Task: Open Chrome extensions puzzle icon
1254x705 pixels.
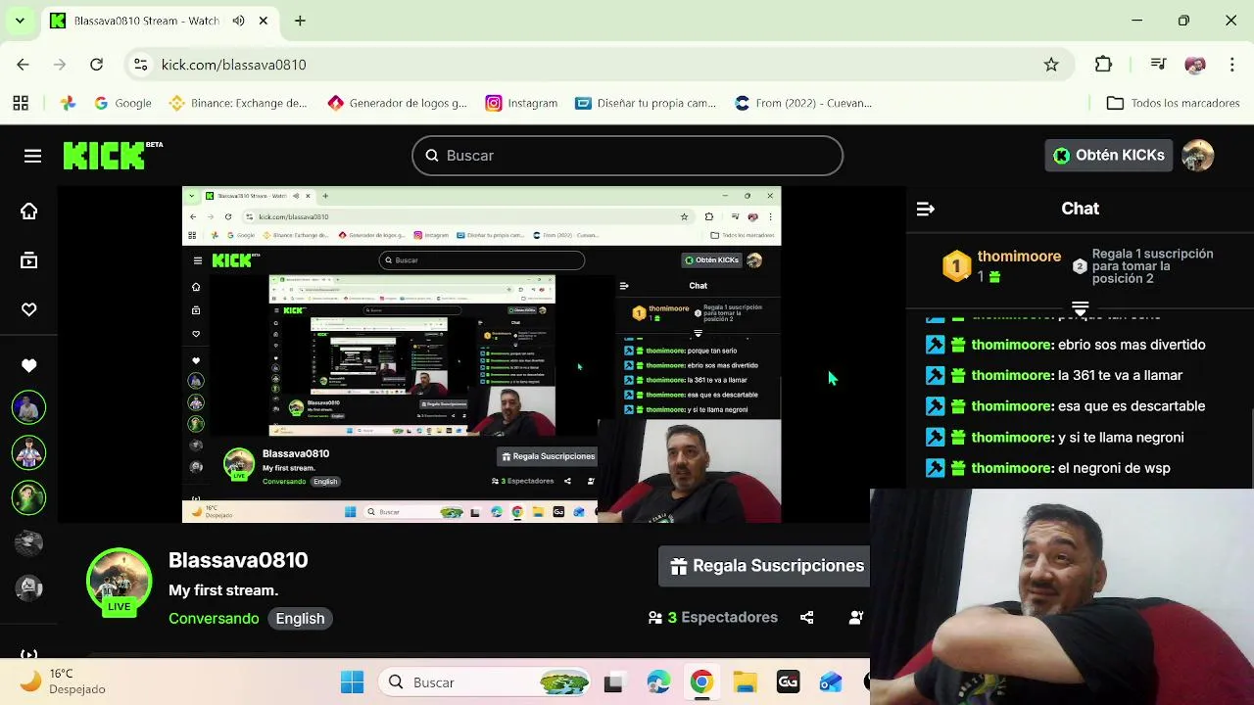Action: click(1103, 65)
